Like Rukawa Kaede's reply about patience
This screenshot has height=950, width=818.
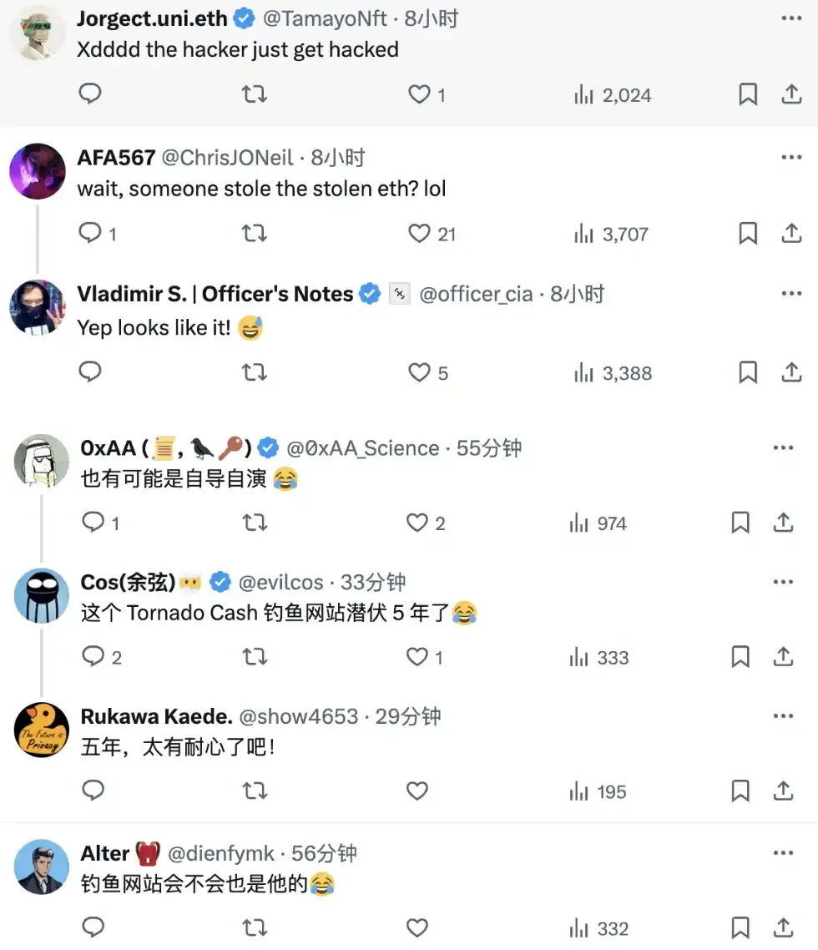(x=417, y=791)
